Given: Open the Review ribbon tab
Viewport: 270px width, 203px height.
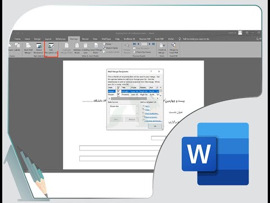Looking at the screenshot, I should tap(85, 39).
